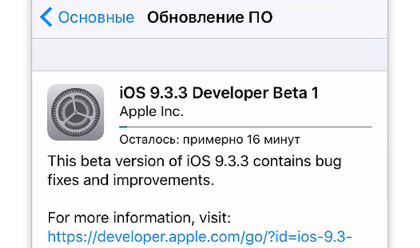Tap the Осталось: примерно 16 минут status
The height and width of the screenshot is (248, 420).
point(209,138)
